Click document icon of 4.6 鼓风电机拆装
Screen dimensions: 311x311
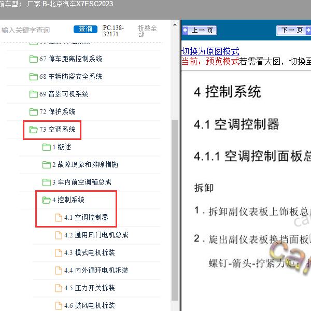(x=59, y=305)
